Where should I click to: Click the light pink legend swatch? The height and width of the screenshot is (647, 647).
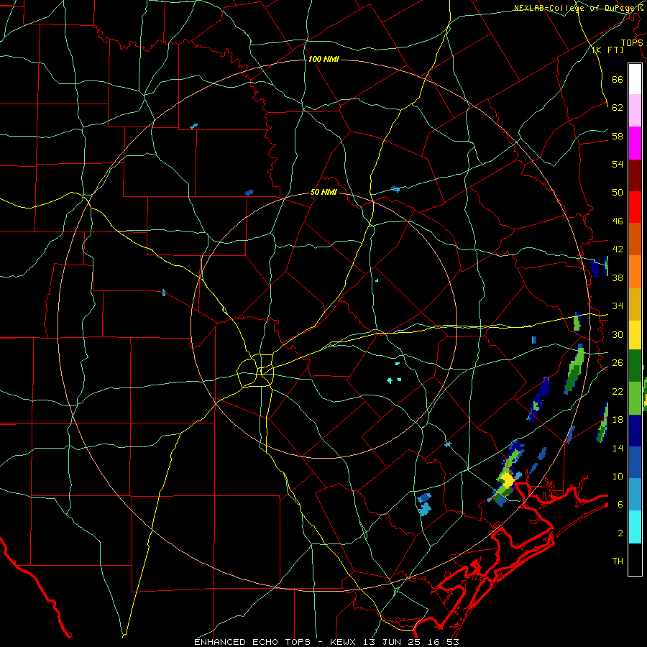point(635,111)
